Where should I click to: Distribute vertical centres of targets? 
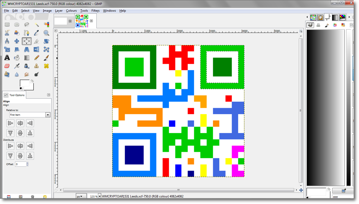click(x=20, y=156)
